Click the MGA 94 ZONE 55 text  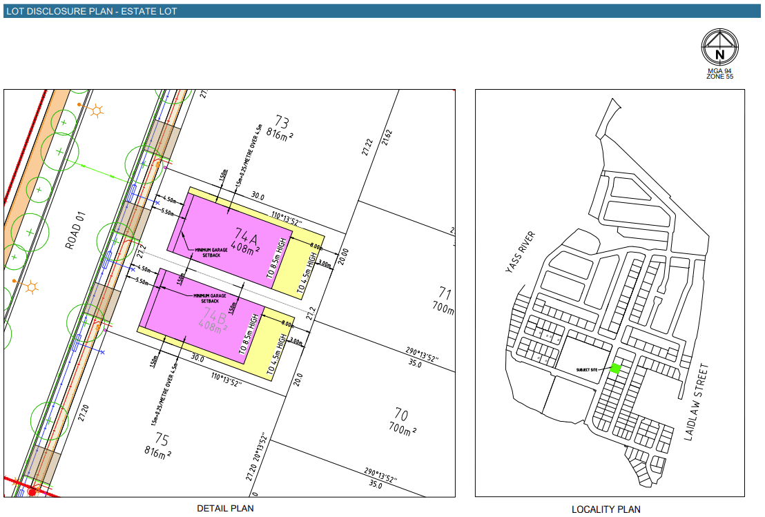719,74
